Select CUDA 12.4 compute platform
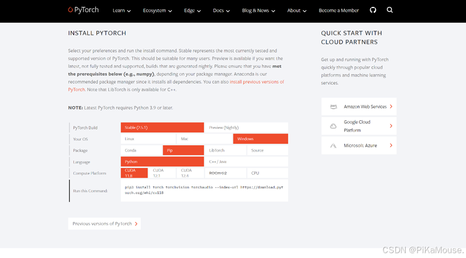466x258 pixels. (190, 173)
